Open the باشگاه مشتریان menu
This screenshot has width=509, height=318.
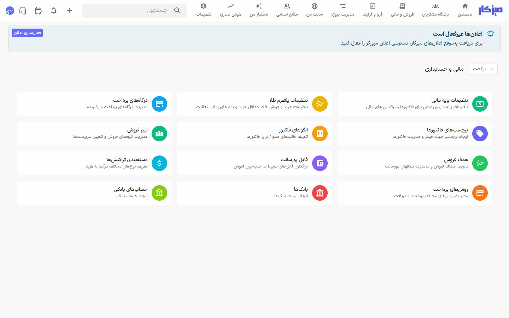[x=435, y=10]
